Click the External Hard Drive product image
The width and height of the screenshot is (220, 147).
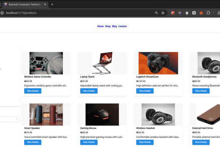[x=208, y=115]
